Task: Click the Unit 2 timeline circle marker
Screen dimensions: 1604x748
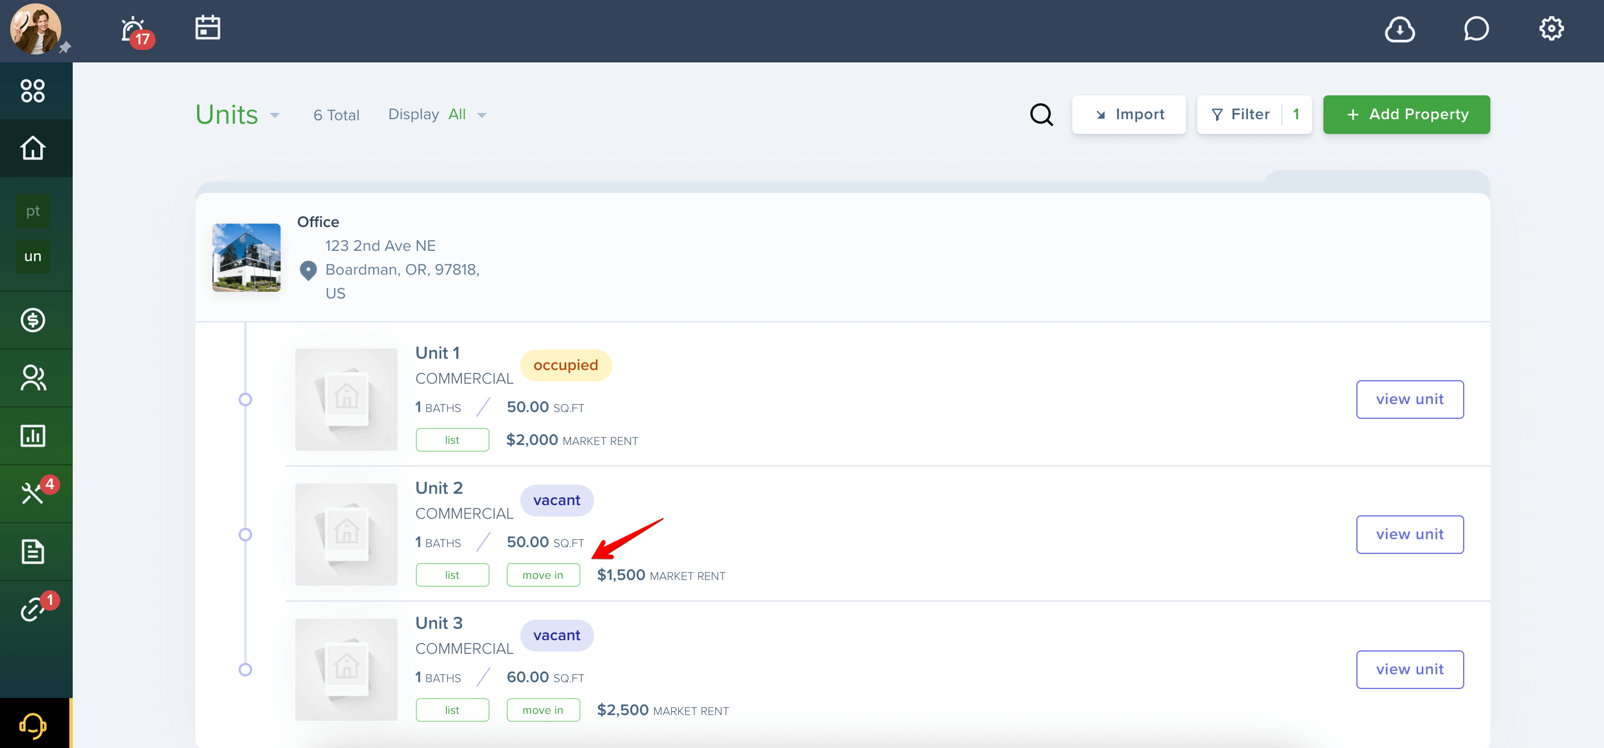Action: [245, 535]
